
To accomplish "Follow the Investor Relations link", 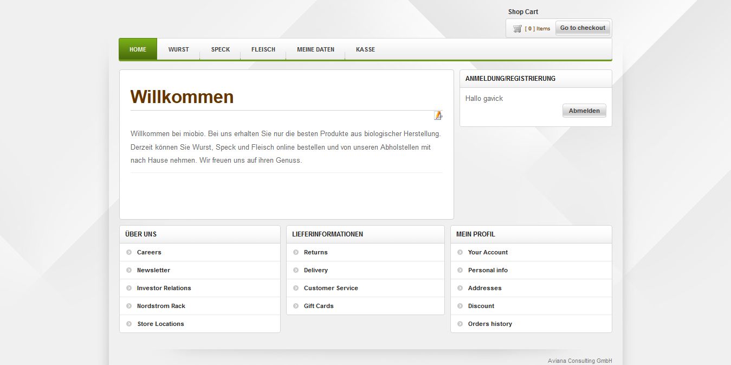I will tap(164, 288).
